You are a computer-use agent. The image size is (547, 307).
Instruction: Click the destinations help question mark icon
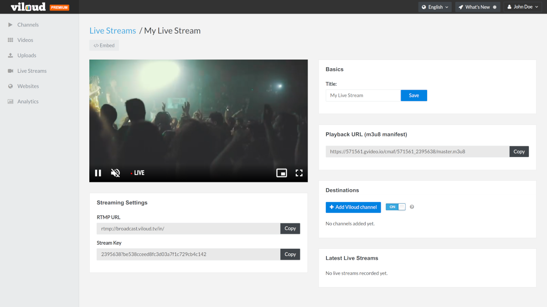(412, 206)
